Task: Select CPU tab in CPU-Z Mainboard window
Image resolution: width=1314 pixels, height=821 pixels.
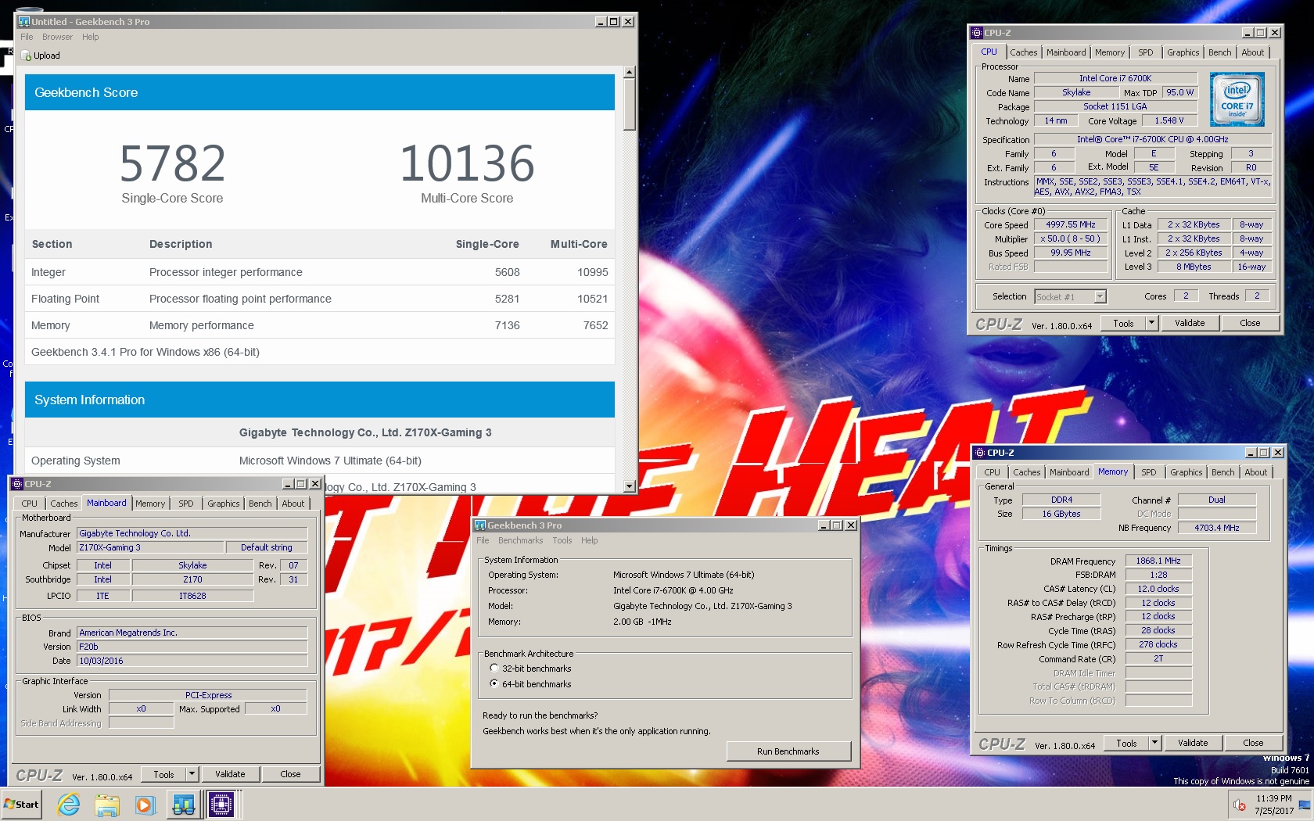Action: pos(30,504)
